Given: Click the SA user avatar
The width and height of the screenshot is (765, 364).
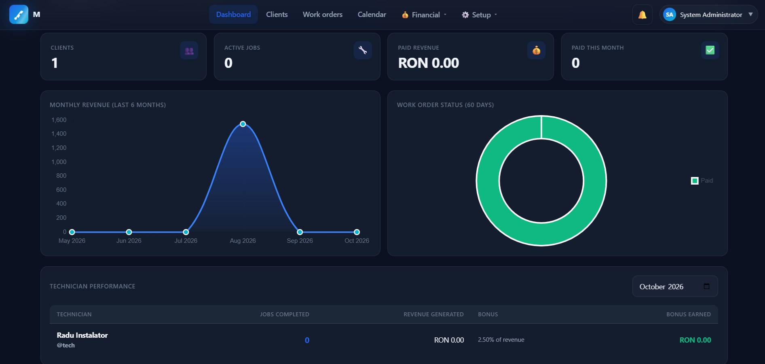Looking at the screenshot, I should click(670, 15).
